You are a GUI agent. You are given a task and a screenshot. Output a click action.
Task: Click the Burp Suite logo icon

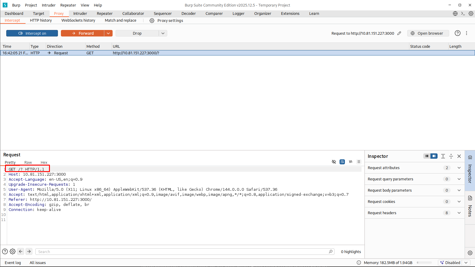click(5, 5)
